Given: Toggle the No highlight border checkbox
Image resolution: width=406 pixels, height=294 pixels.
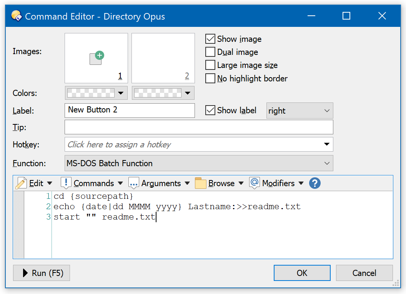Looking at the screenshot, I should 210,79.
